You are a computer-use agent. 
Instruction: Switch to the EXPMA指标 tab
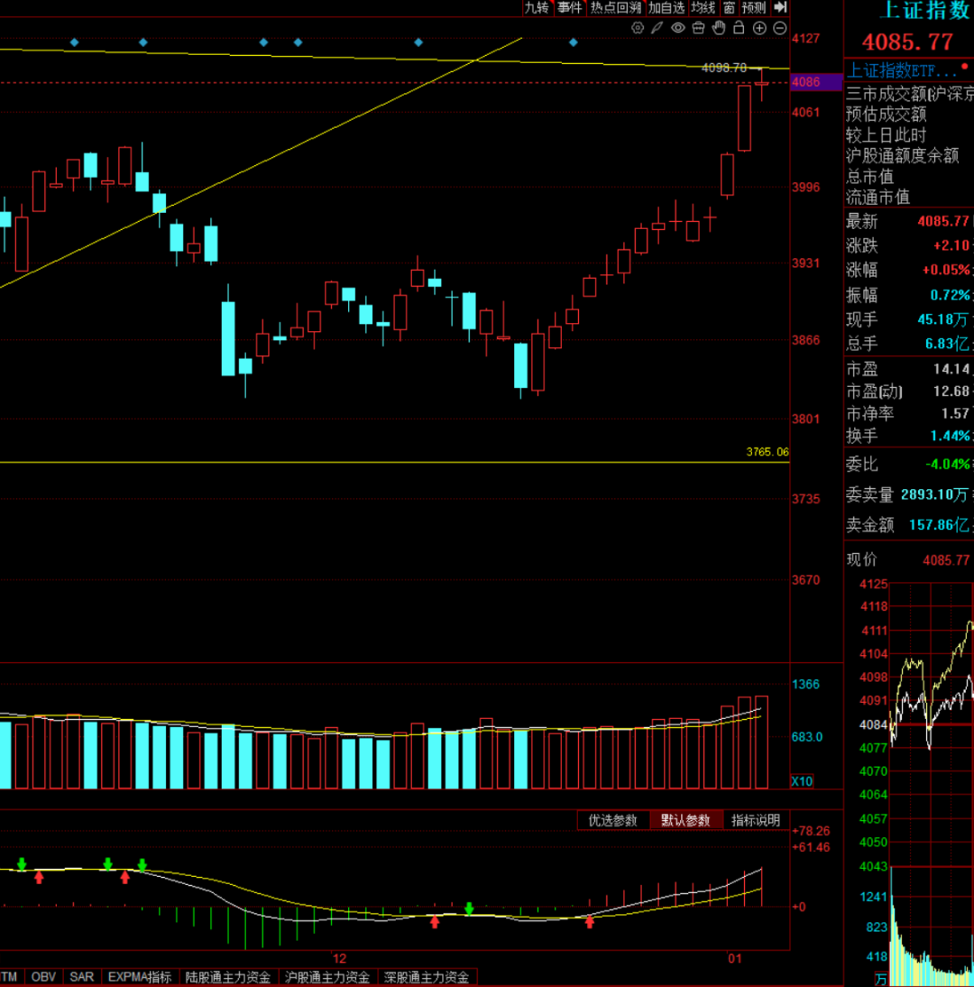tap(140, 977)
